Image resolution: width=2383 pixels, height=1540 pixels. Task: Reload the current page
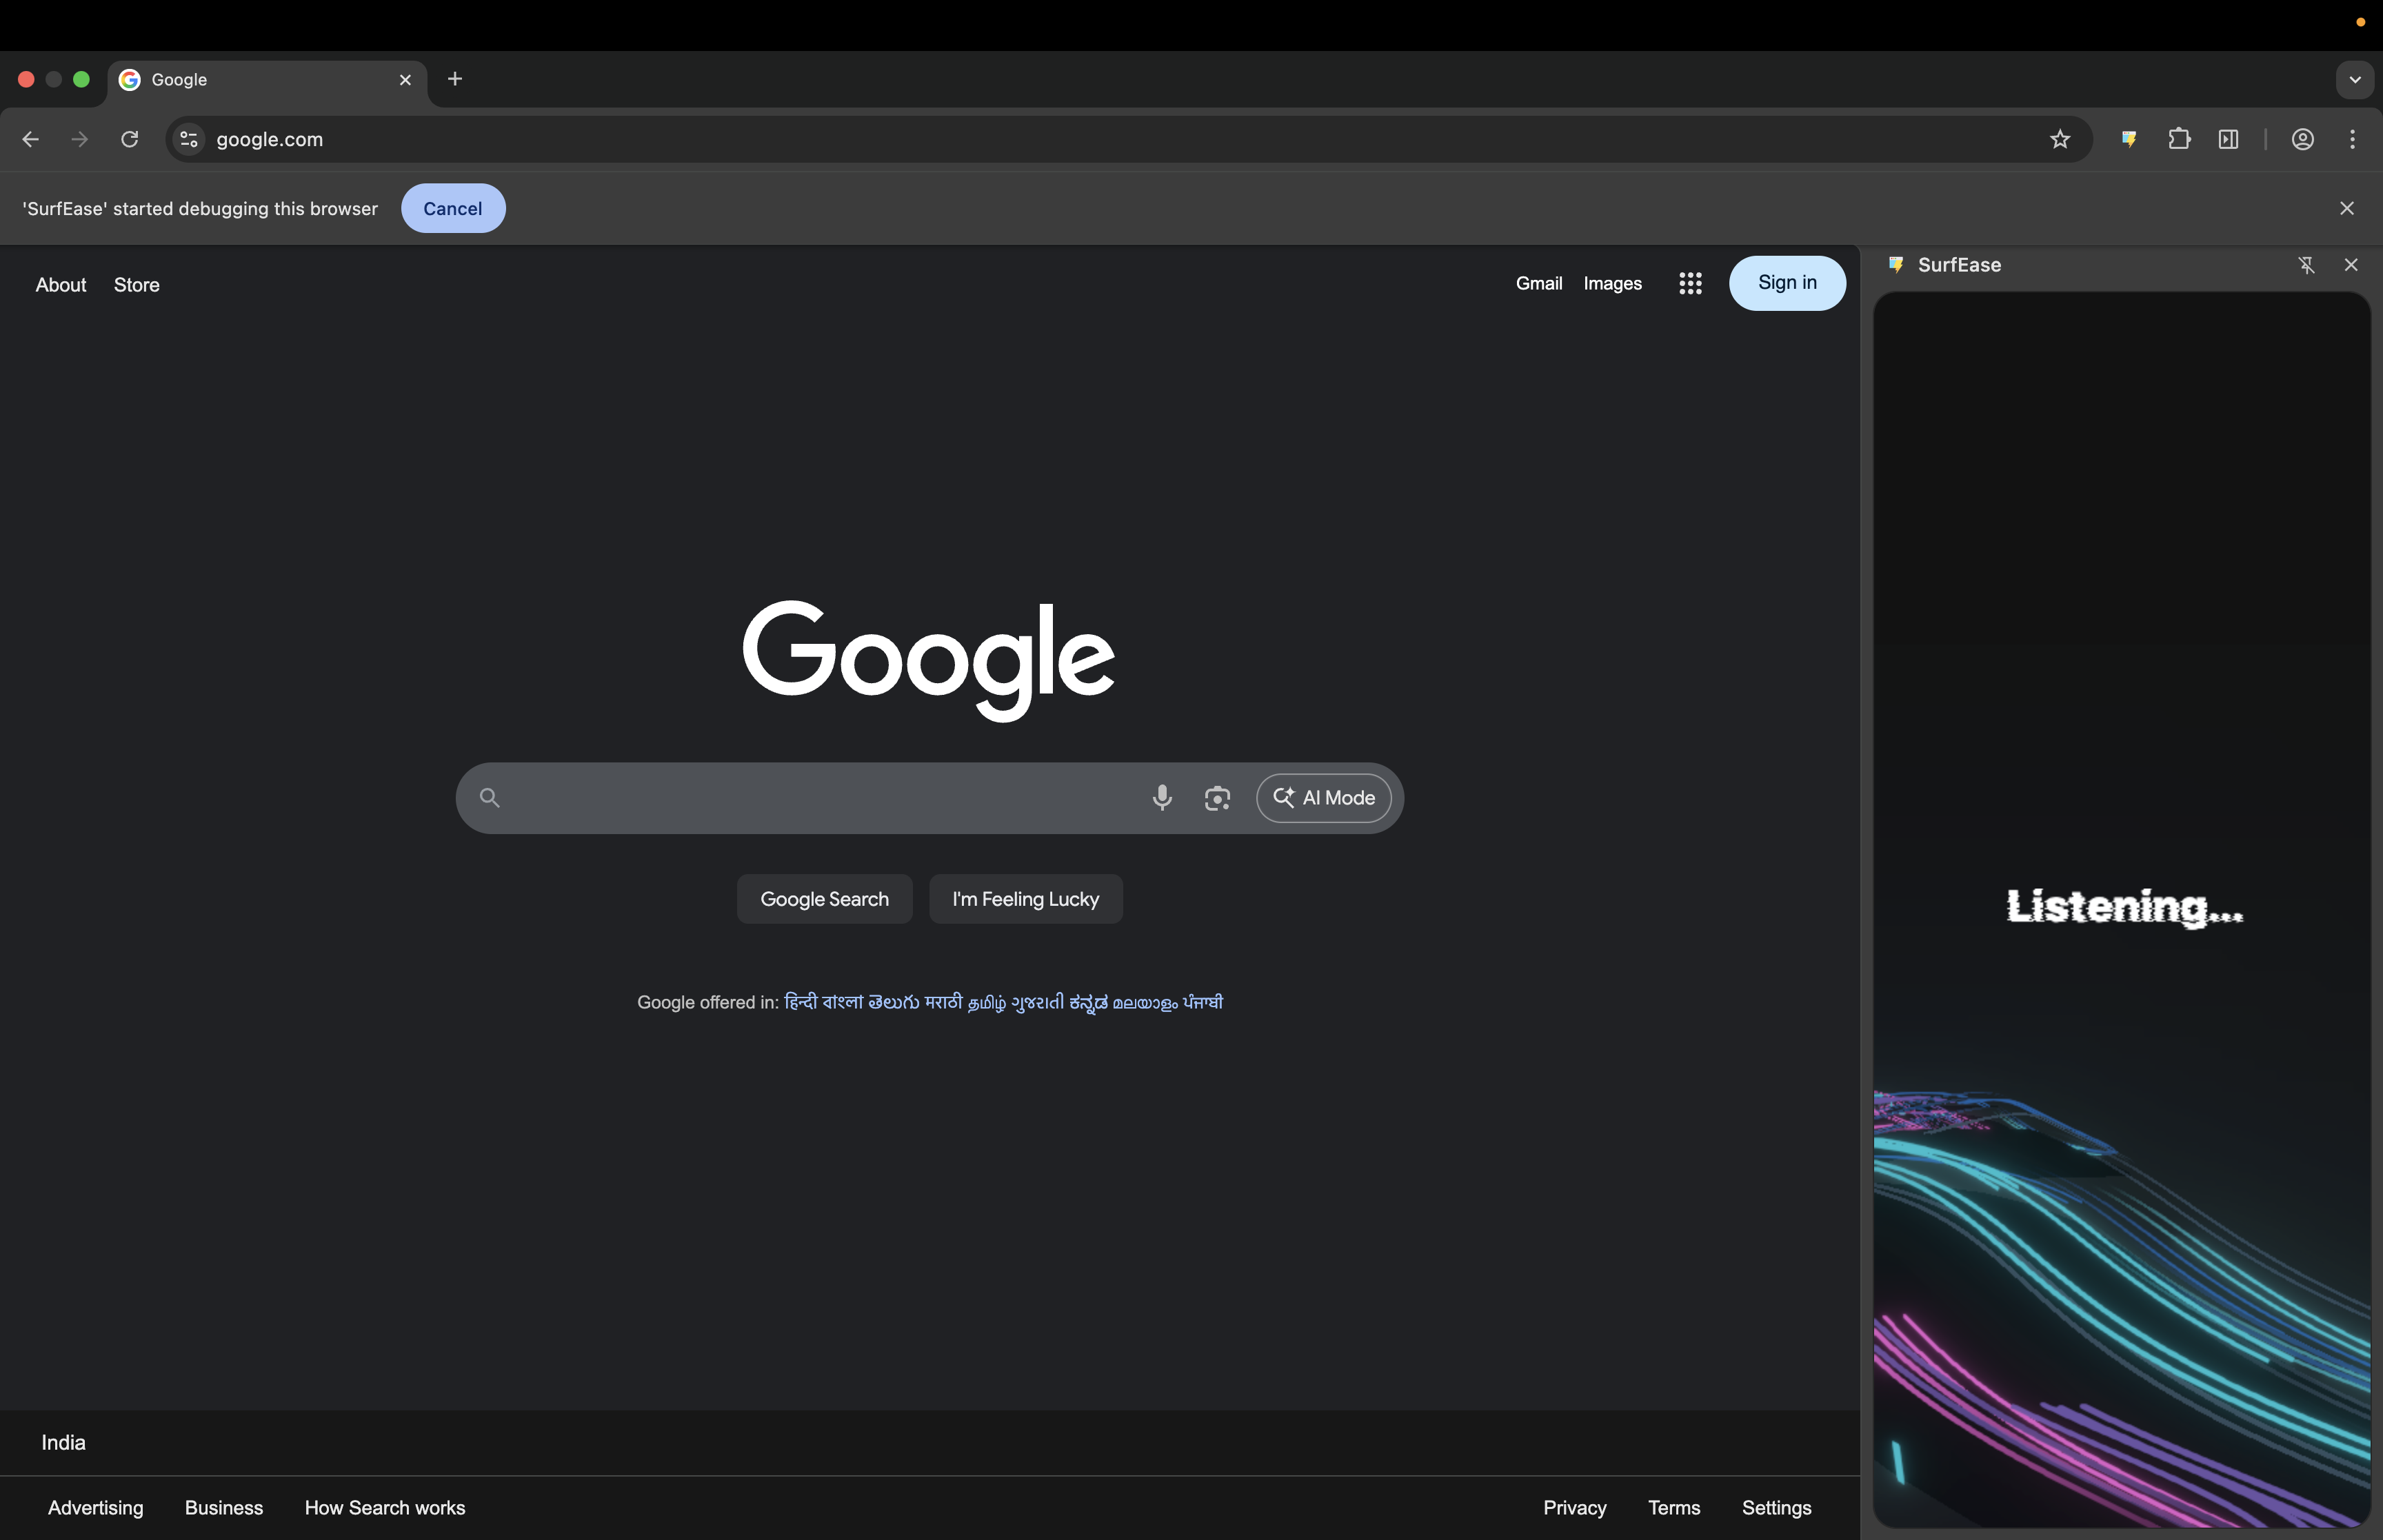(129, 139)
